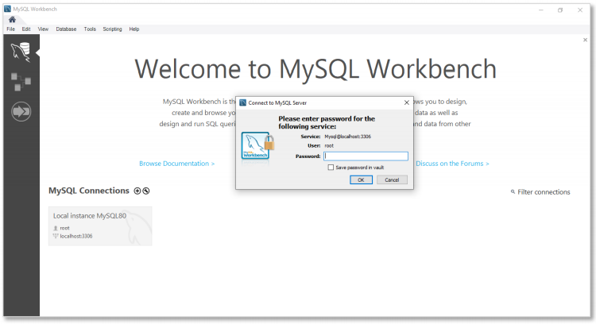Open the Browse Documentation link
The image size is (596, 324).
[x=176, y=164]
